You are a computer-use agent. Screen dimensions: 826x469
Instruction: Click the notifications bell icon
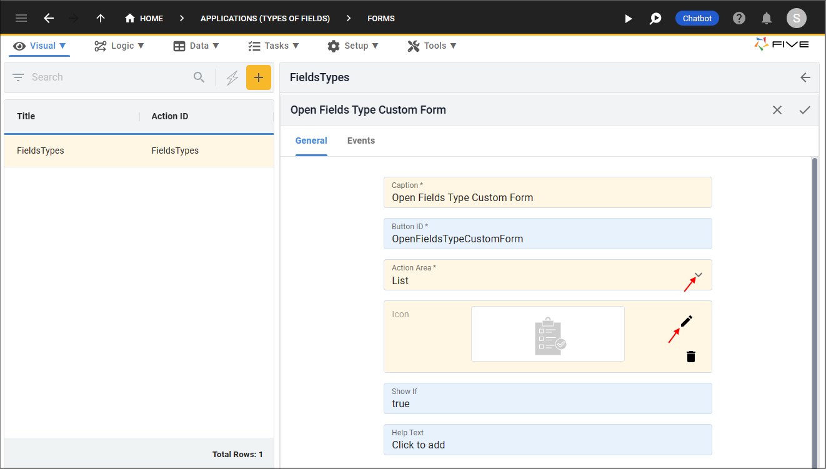[767, 19]
